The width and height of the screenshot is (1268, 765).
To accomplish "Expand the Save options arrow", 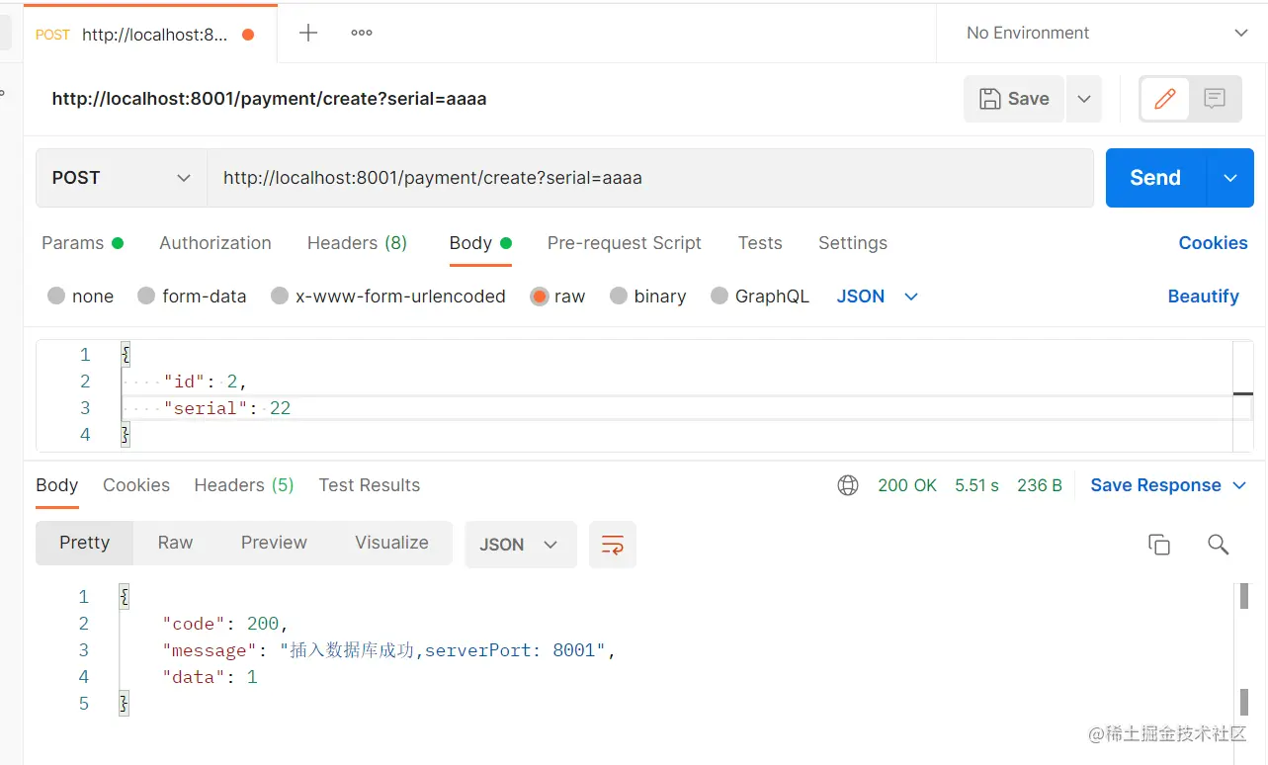I will 1084,99.
